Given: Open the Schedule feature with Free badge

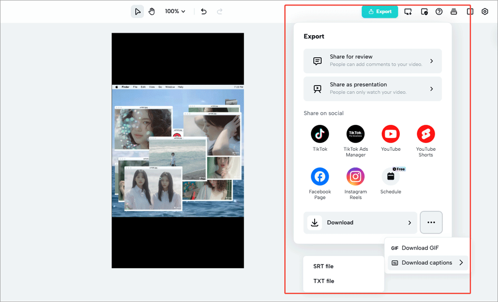Looking at the screenshot, I should 391,176.
